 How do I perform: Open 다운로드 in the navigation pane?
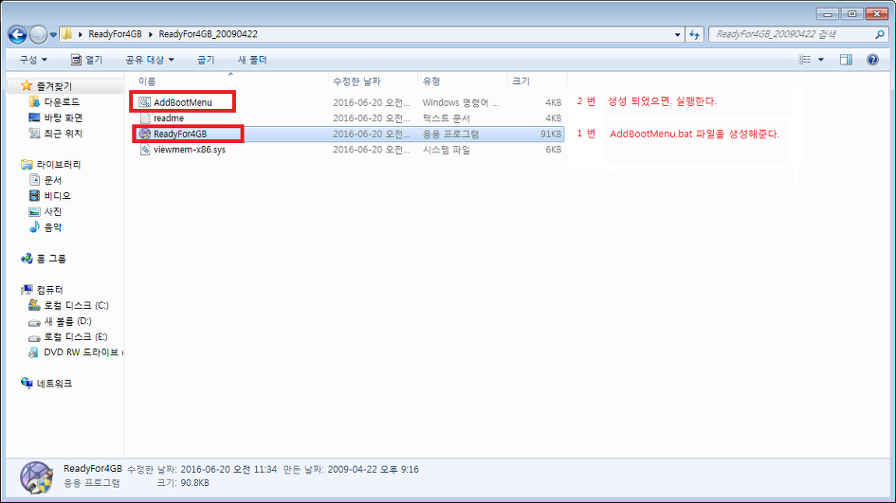(x=62, y=102)
